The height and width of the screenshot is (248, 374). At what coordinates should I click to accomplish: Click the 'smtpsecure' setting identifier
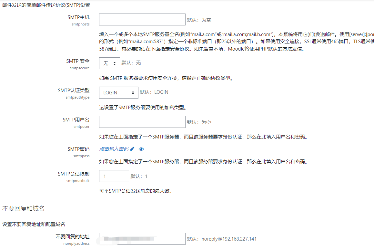[x=80, y=68]
